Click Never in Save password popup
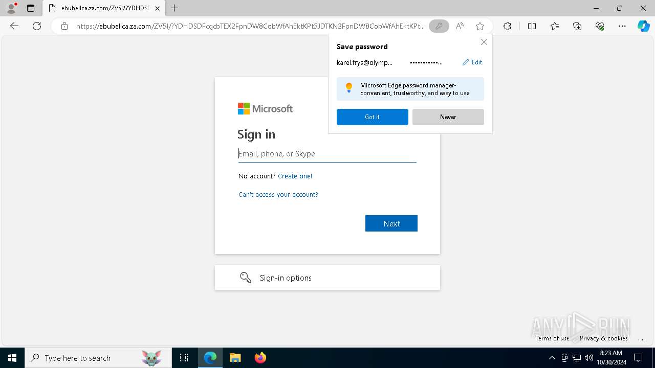655x368 pixels. point(448,117)
